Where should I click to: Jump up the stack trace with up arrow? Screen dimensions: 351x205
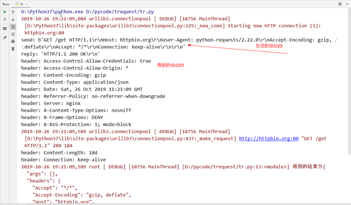tap(13, 12)
